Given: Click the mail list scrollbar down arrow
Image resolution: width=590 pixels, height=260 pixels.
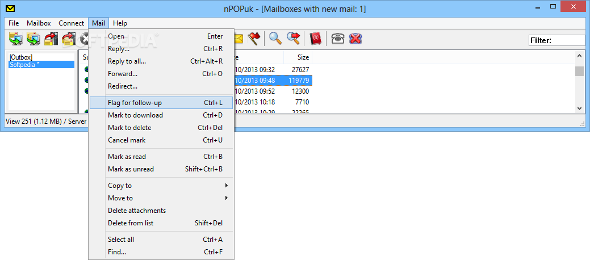Looking at the screenshot, I should coord(579,108).
